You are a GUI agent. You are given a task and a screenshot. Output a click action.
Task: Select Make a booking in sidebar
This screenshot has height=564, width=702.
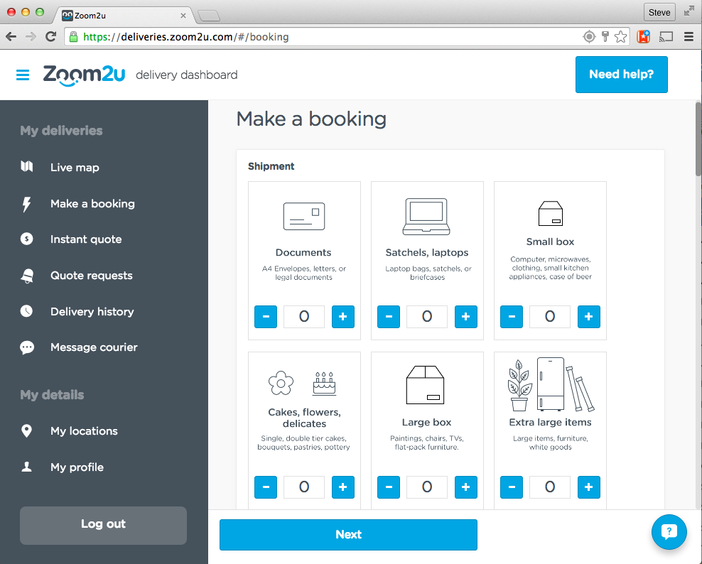click(92, 204)
